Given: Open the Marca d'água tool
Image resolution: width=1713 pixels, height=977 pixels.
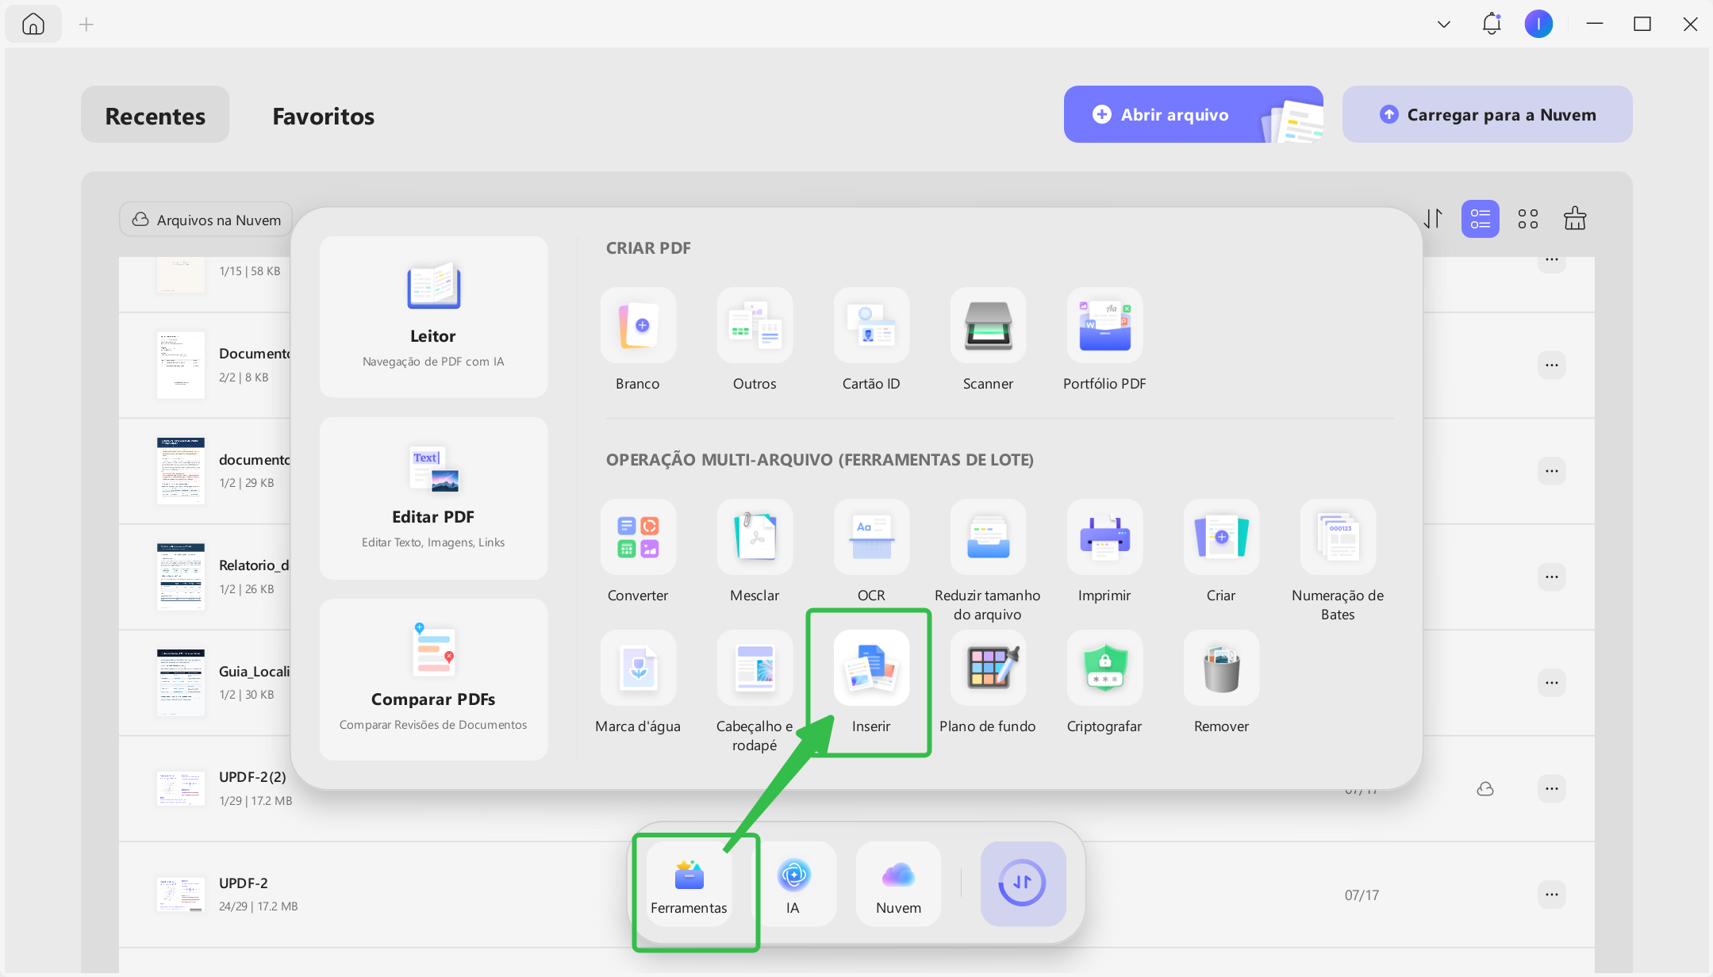Looking at the screenshot, I should pos(638,668).
